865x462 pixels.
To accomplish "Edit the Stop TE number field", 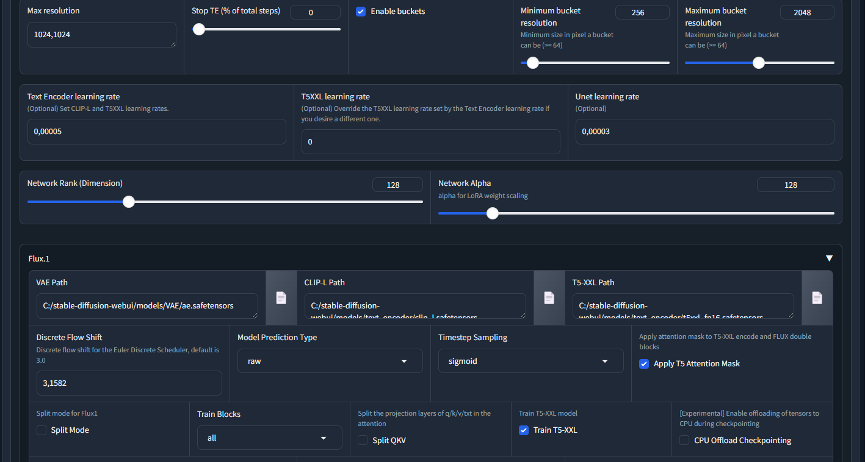I will (315, 12).
